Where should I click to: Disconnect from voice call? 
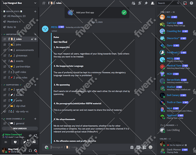coord(35,136)
